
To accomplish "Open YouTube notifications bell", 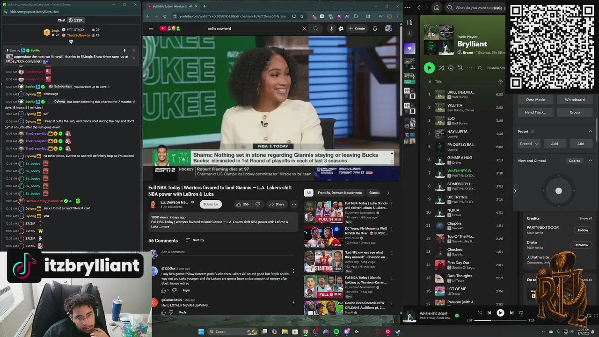I will point(375,29).
